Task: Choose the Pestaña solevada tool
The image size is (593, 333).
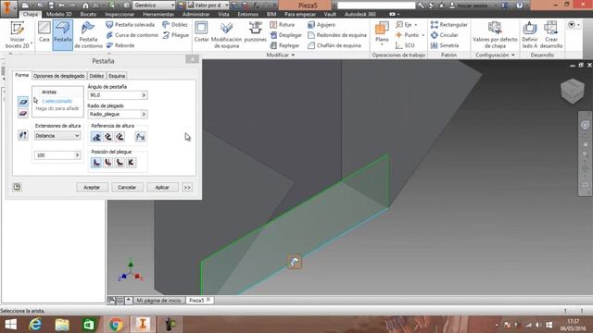Action: pyautogui.click(x=130, y=25)
